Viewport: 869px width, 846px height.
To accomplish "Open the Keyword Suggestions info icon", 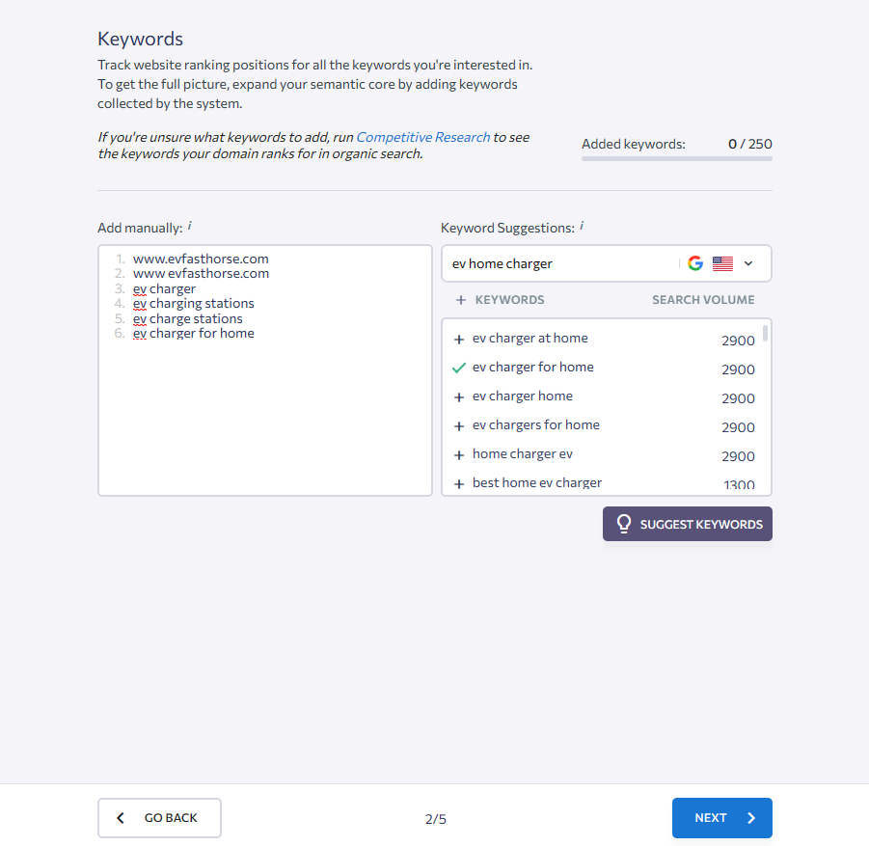I will (582, 225).
